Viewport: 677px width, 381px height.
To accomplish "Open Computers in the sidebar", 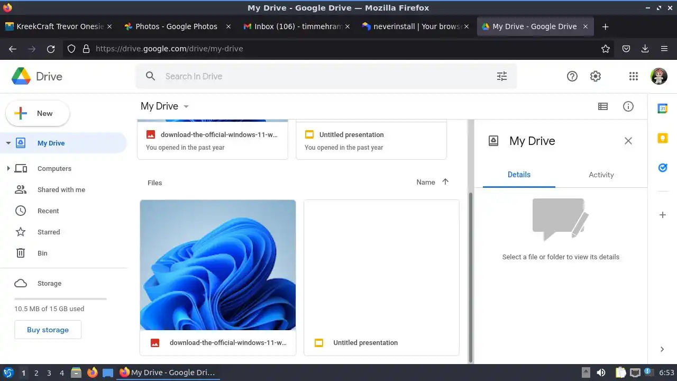I will [x=54, y=168].
